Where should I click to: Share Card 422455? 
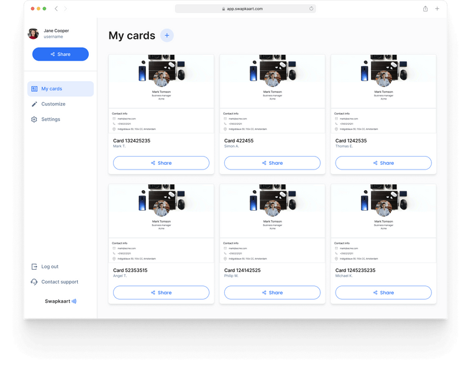[x=272, y=162]
